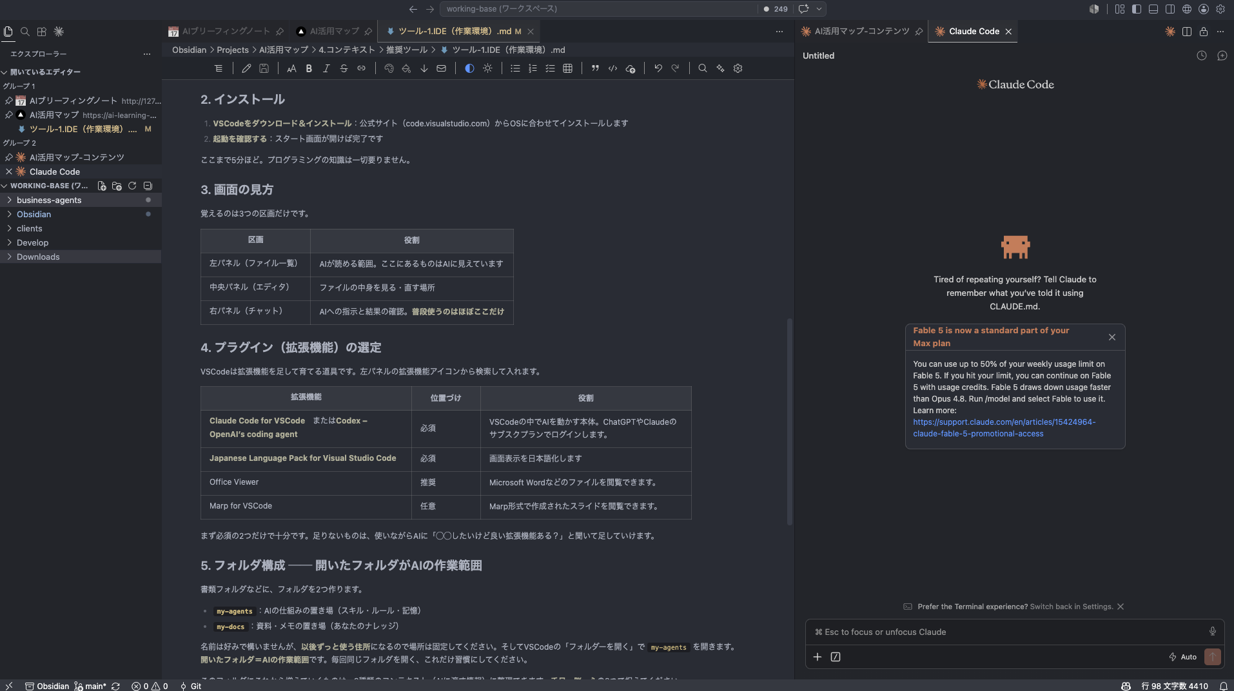This screenshot has width=1234, height=691.
Task: Undo the last edit in markdown toolbar
Action: [658, 68]
